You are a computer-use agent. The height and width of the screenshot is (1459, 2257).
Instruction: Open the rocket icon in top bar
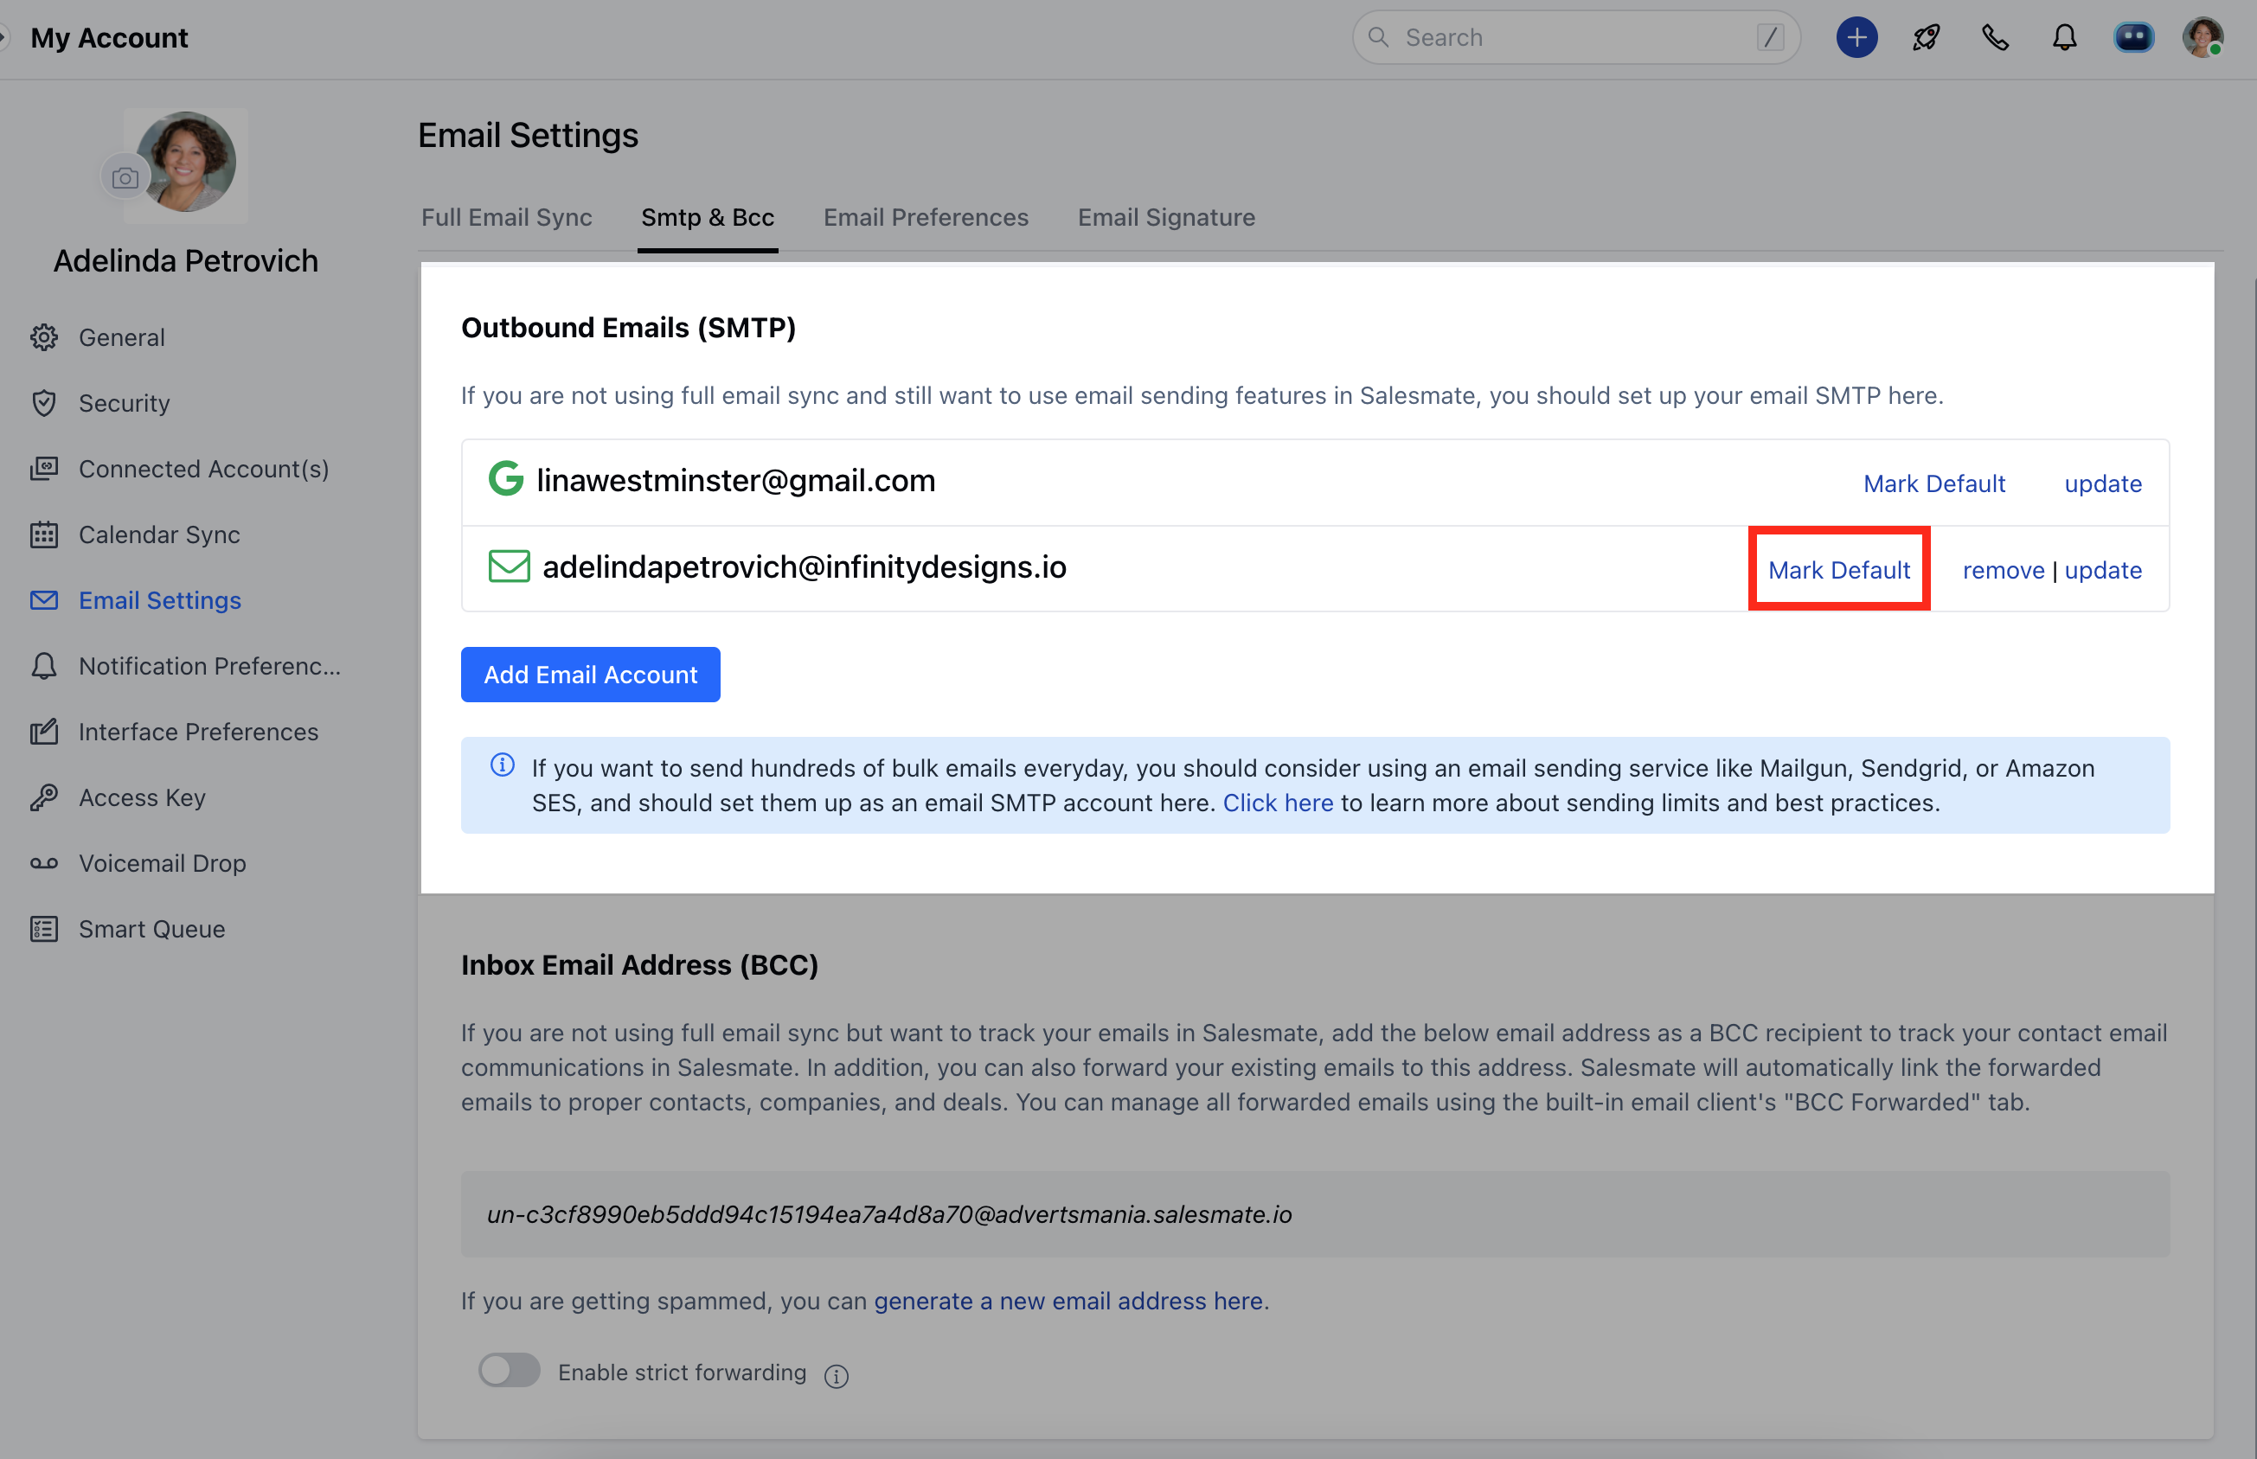point(1926,38)
